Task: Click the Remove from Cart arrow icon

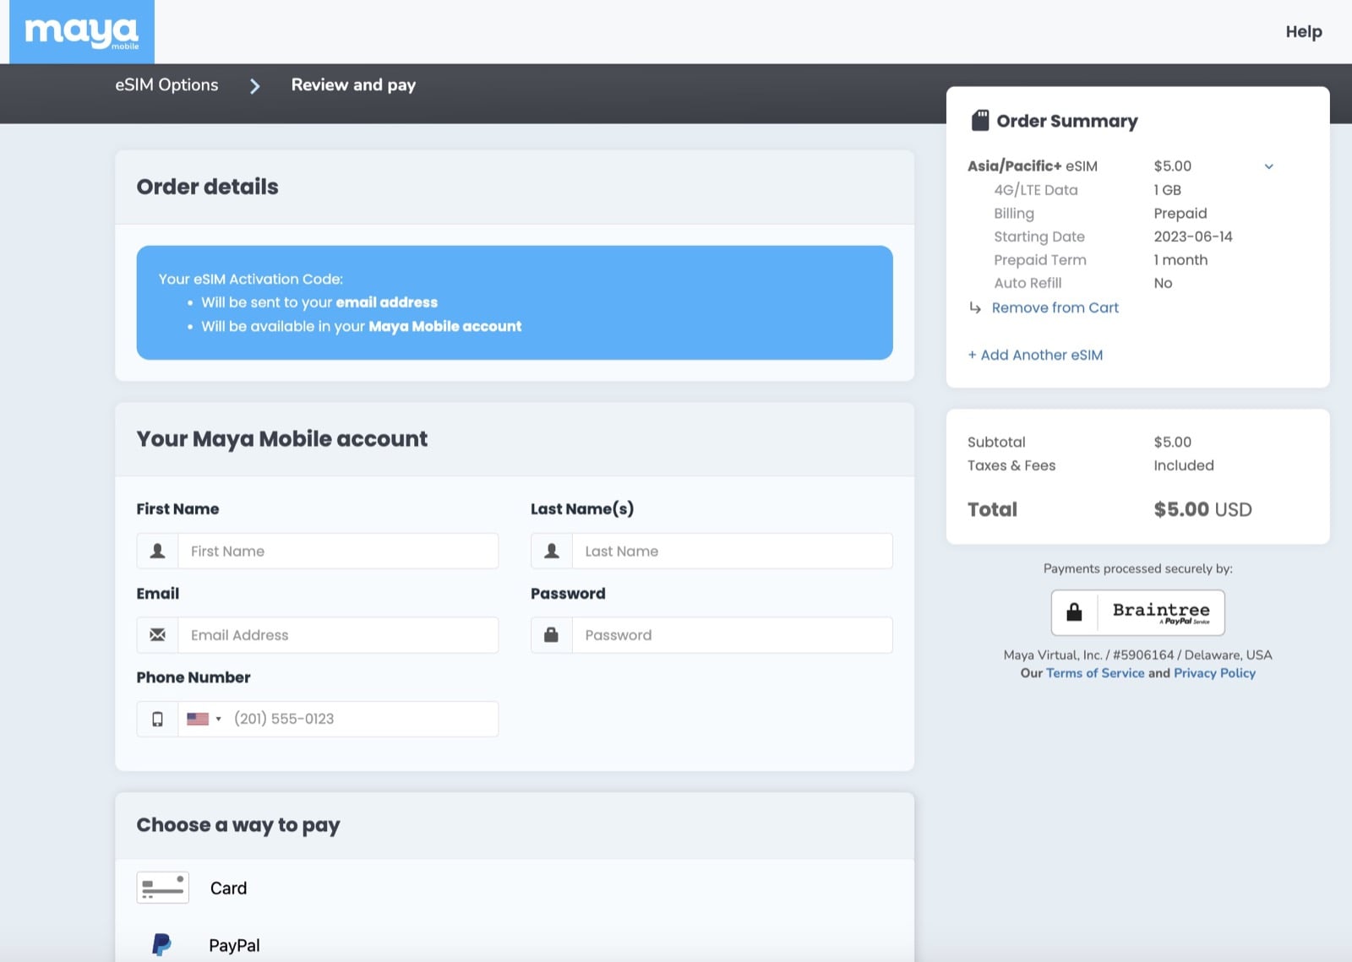Action: coord(975,307)
